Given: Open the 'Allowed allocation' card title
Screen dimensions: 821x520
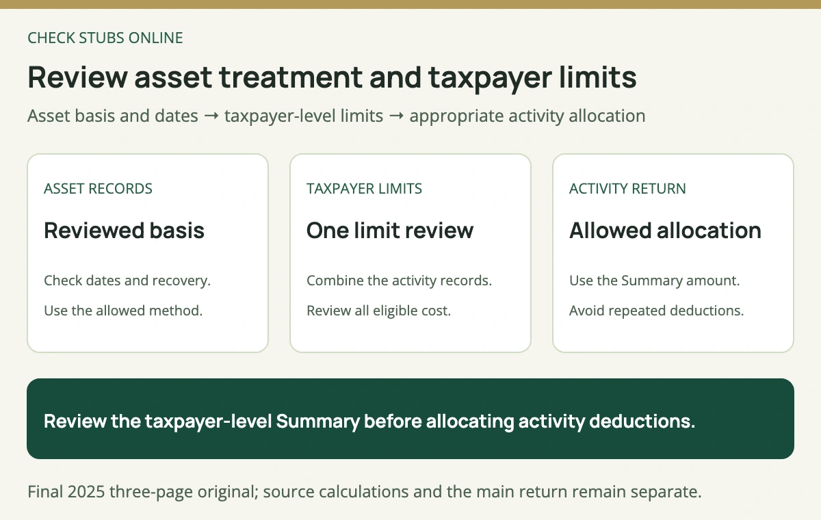Looking at the screenshot, I should [665, 231].
